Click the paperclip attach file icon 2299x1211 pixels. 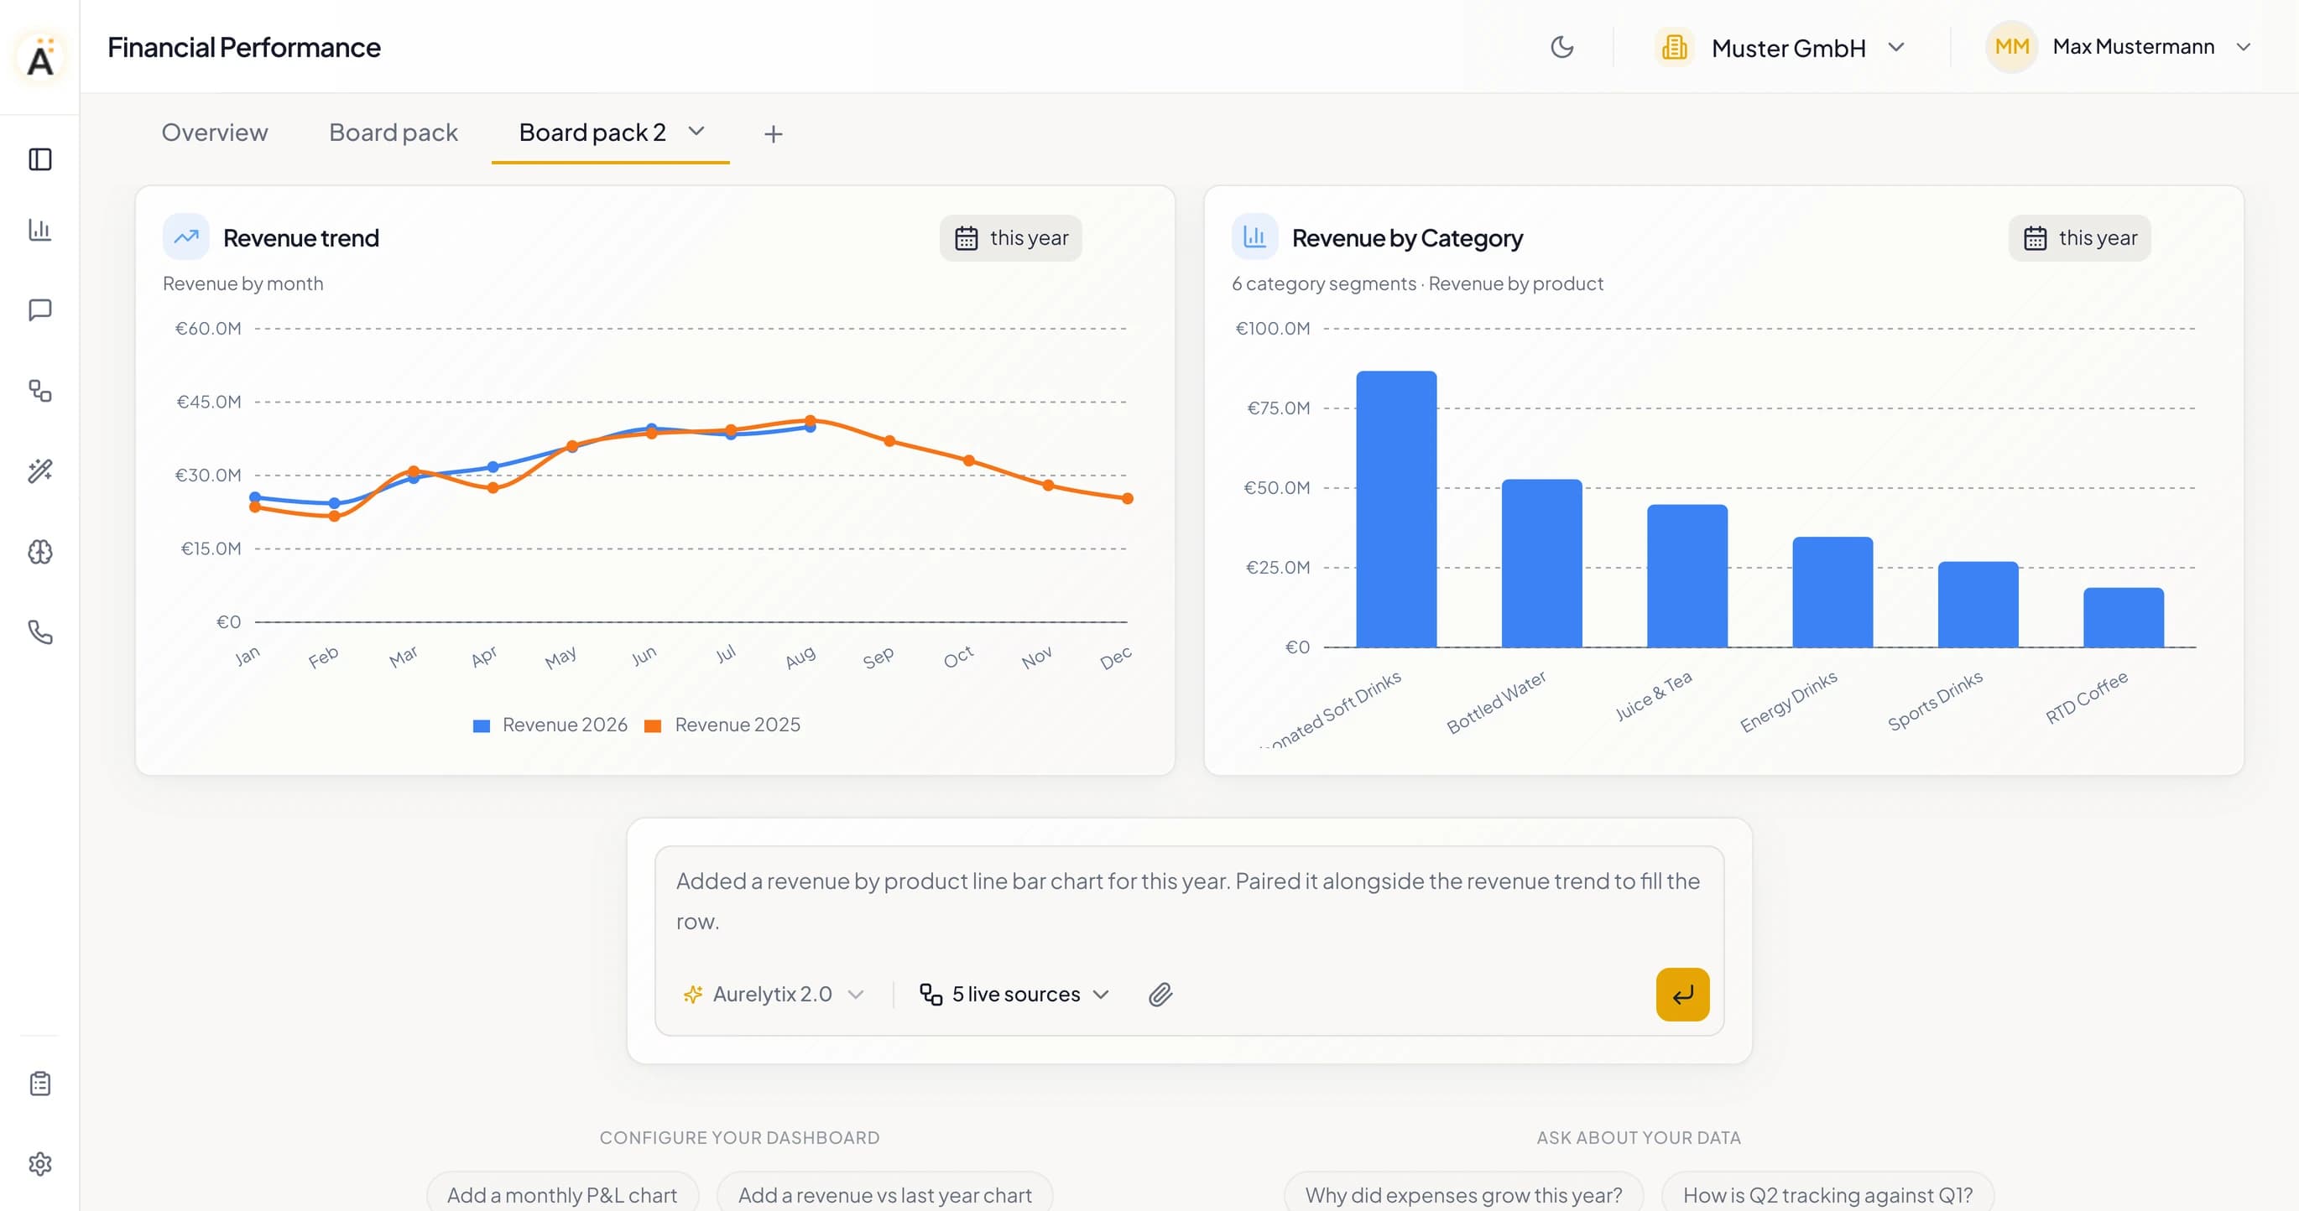(1160, 995)
